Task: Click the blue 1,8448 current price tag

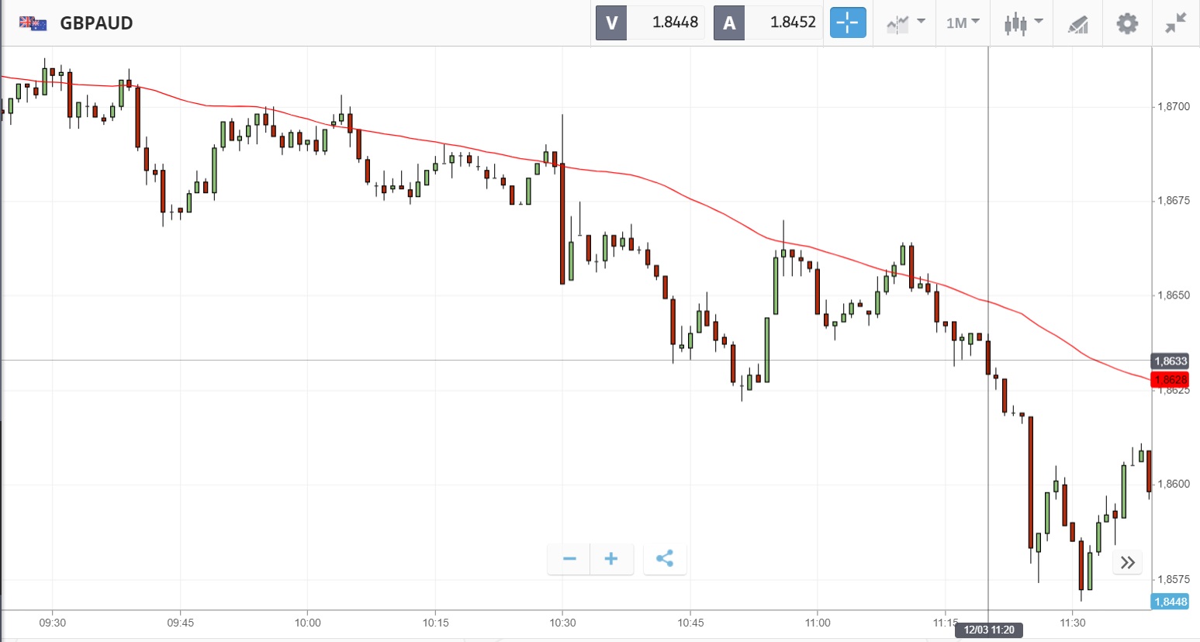Action: point(1170,602)
